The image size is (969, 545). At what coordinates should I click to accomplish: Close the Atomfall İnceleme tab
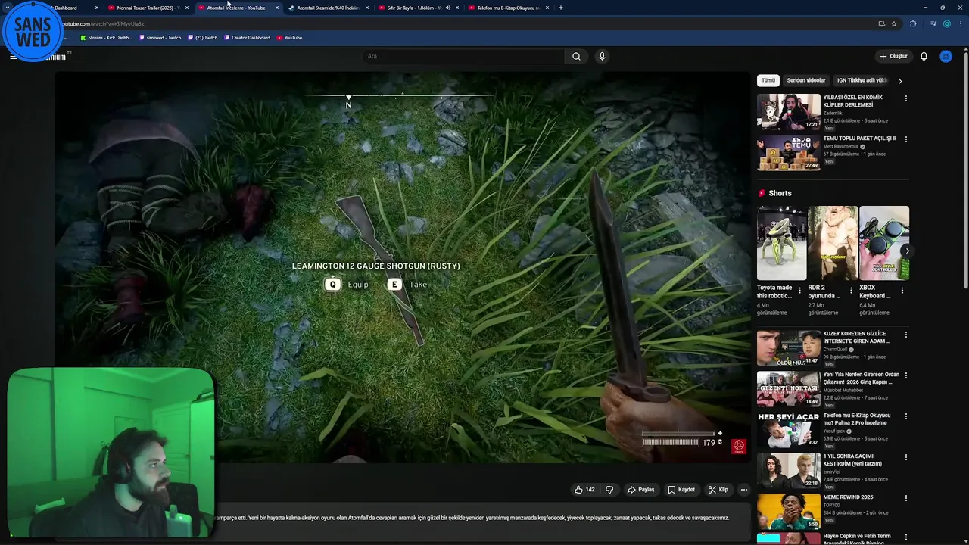(277, 8)
